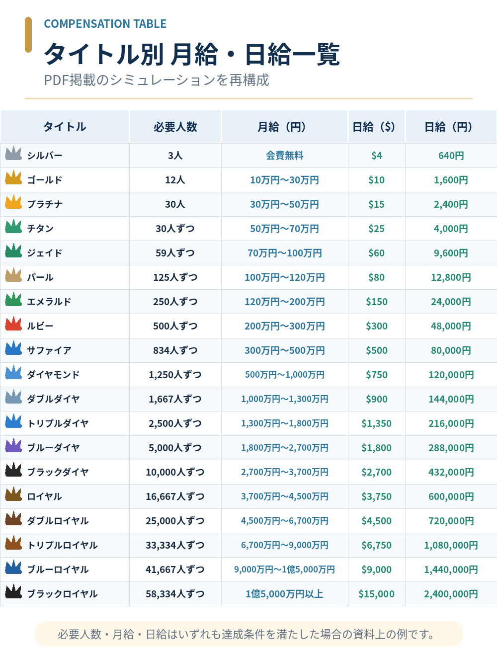Select the 1億5,000万円以上 cell for ブラックロイヤル

click(x=285, y=594)
